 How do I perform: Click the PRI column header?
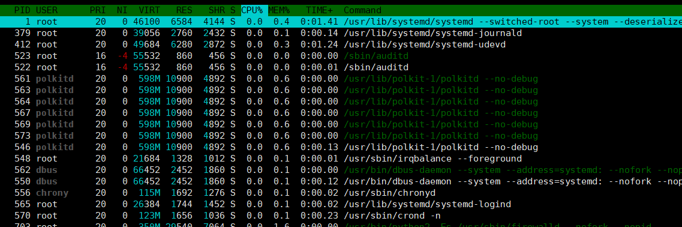click(97, 10)
